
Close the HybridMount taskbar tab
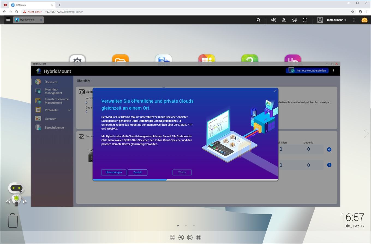click(x=41, y=20)
